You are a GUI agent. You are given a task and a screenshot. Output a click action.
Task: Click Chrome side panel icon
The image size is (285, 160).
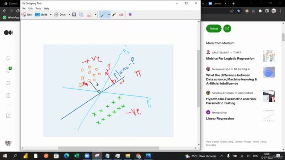267,11
